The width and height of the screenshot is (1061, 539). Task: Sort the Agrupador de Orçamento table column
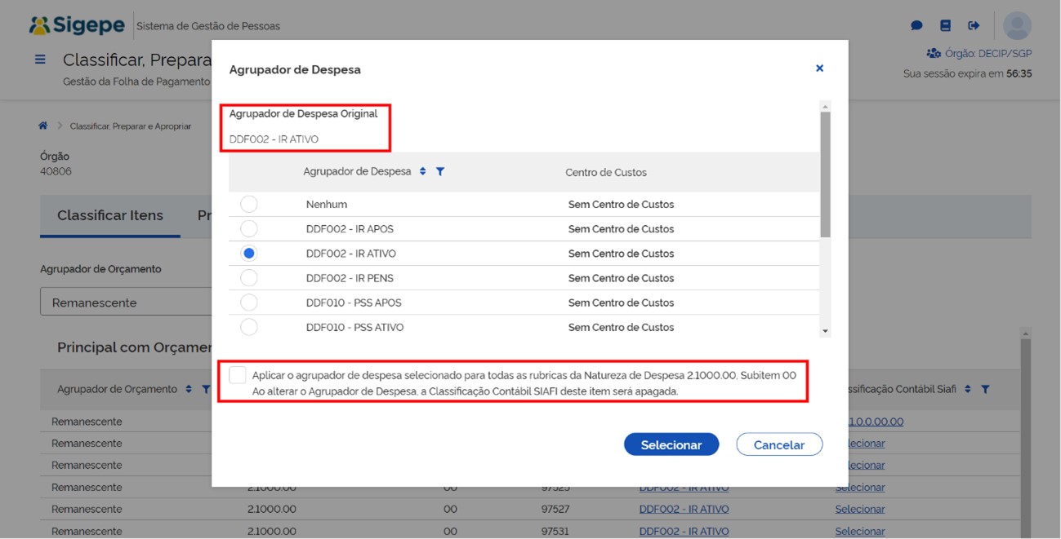coord(189,390)
